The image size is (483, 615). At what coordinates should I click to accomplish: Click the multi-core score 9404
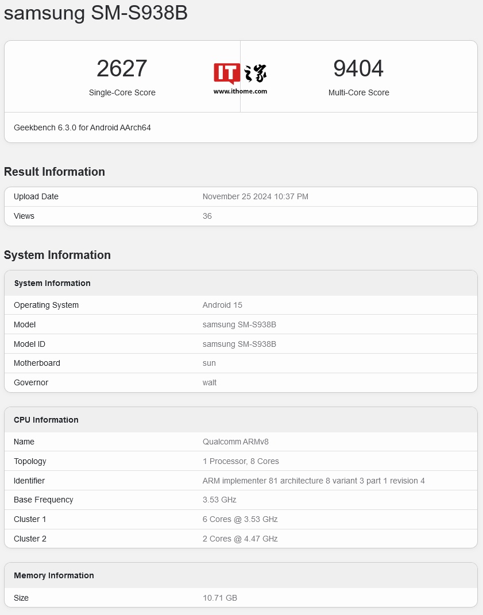358,69
